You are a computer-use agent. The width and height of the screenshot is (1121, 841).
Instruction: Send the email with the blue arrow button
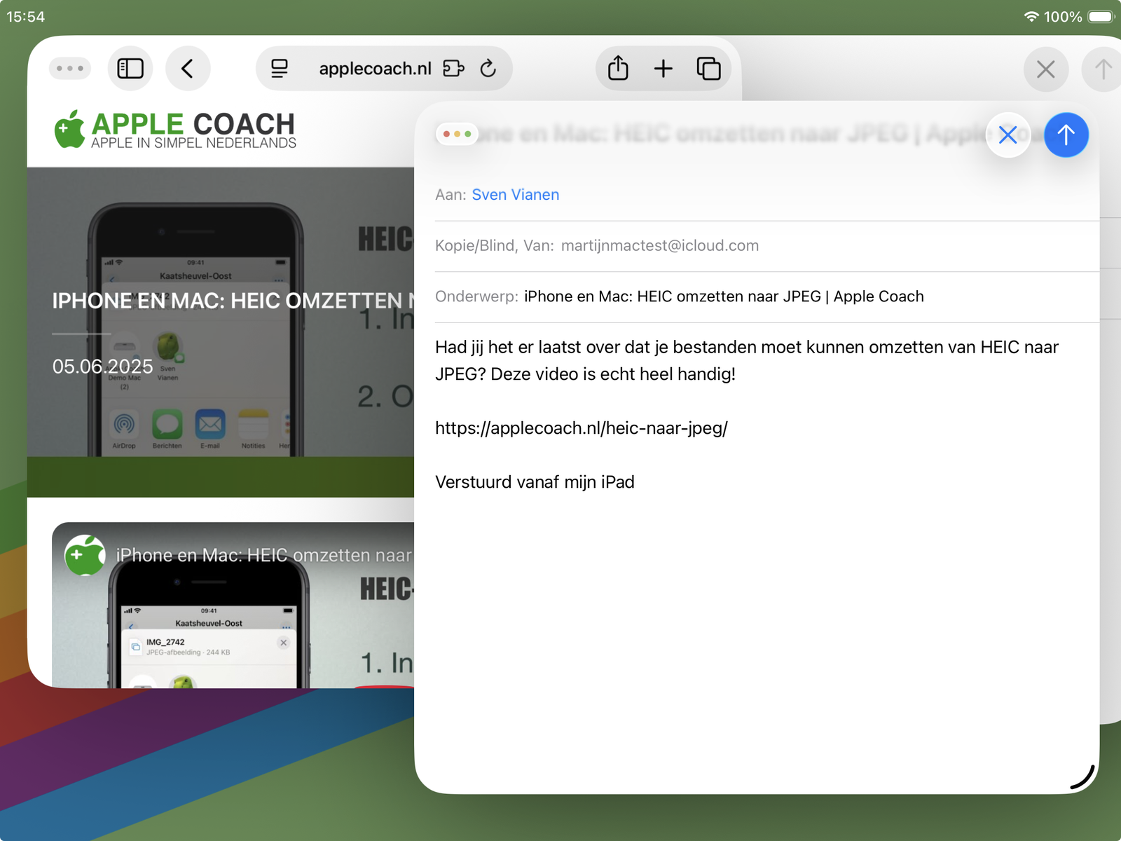pyautogui.click(x=1066, y=135)
